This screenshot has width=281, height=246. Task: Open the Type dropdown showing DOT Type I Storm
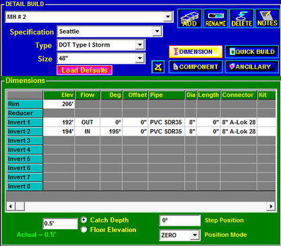point(139,45)
